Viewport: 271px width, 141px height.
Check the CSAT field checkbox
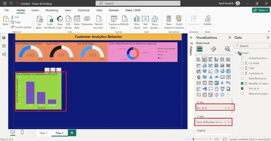coord(242,68)
